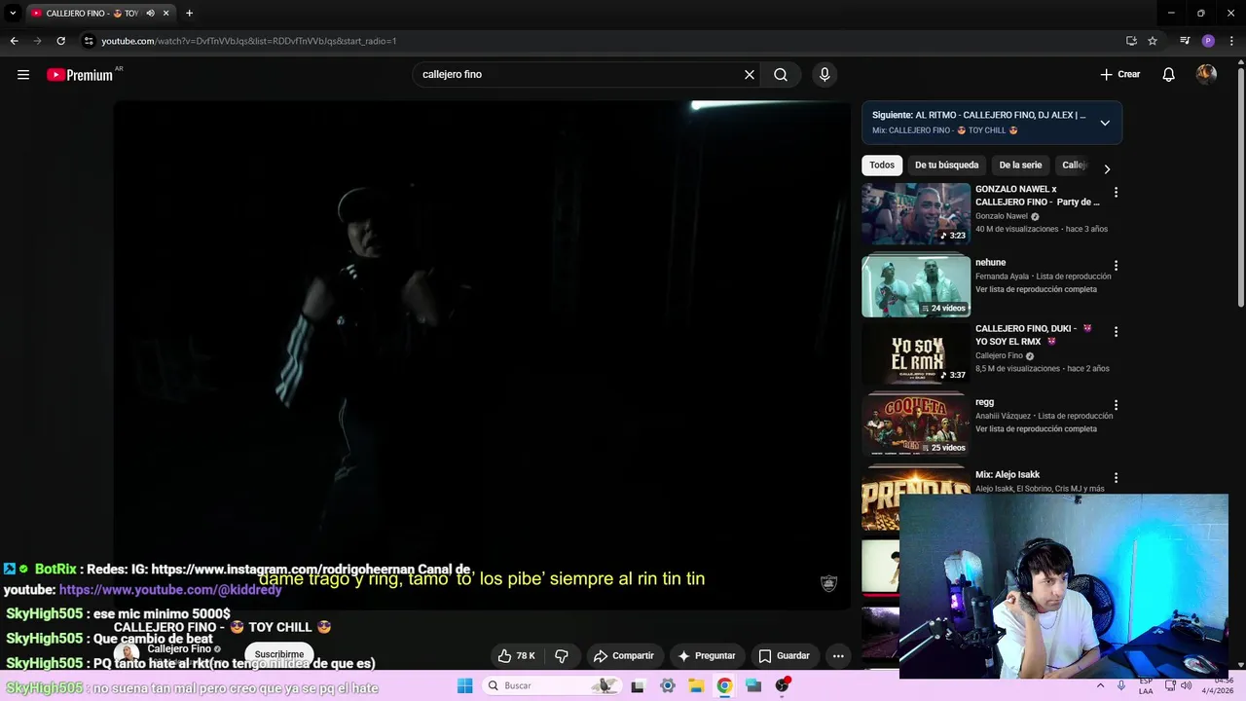Select 'De tu búsqueda' filter chip
This screenshot has height=701, width=1246.
click(x=946, y=166)
